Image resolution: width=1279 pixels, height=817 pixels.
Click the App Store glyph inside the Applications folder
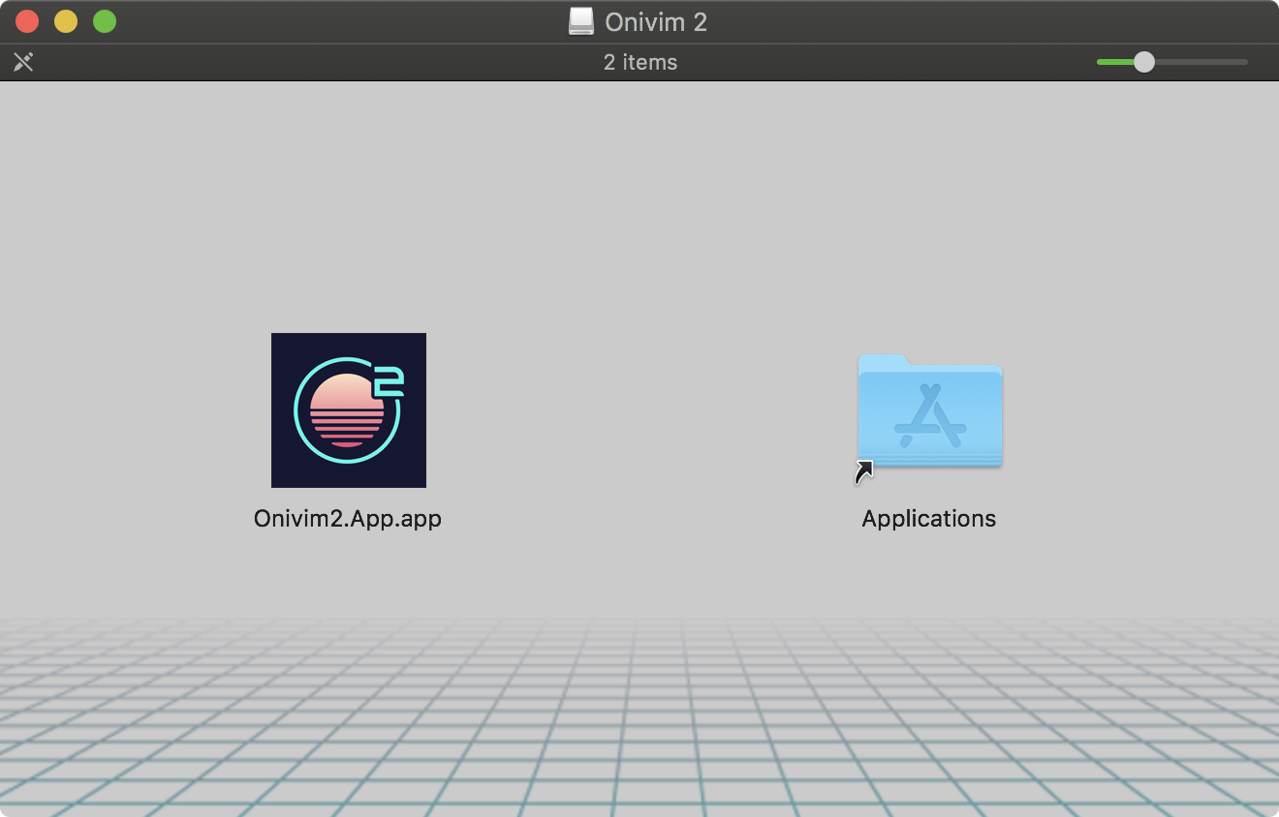pos(929,413)
